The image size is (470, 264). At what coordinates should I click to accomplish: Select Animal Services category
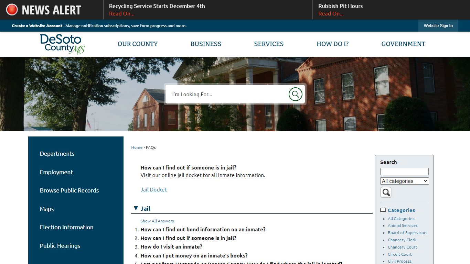tap(403, 225)
